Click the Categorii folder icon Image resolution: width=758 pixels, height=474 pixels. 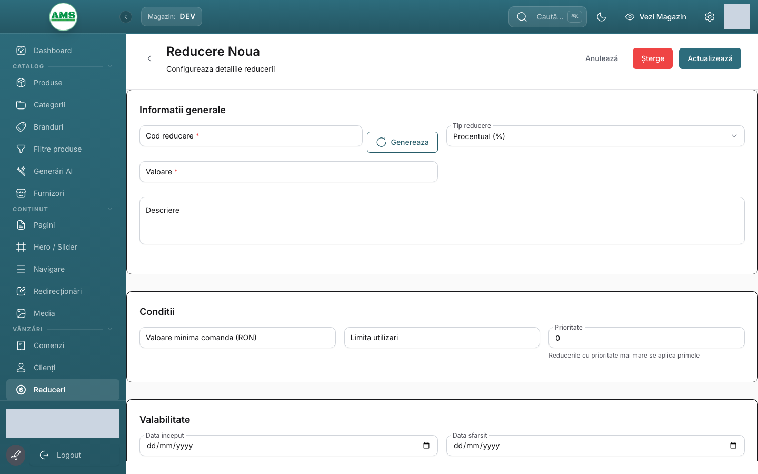pyautogui.click(x=21, y=105)
